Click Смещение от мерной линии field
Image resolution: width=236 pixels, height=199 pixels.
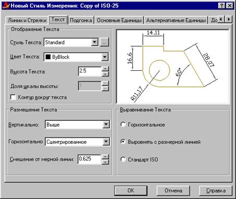point(90,159)
